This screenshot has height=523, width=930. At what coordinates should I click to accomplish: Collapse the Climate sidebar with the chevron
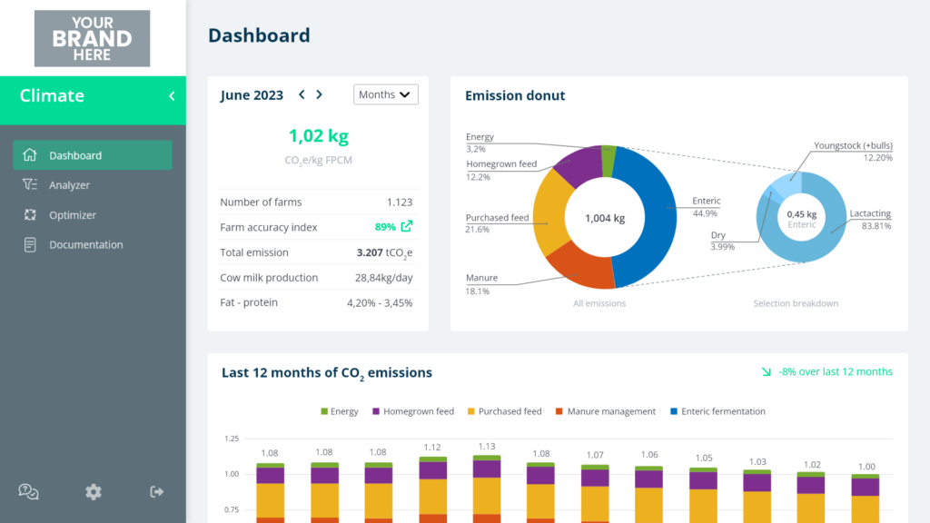172,96
